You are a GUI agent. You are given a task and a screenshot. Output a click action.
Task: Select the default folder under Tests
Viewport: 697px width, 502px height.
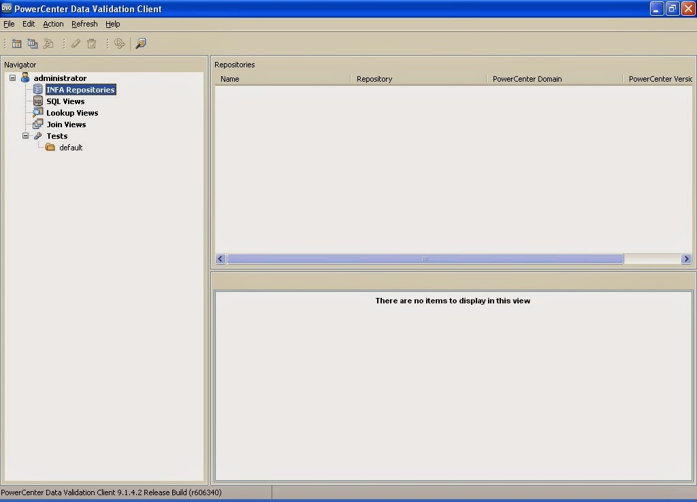(70, 147)
